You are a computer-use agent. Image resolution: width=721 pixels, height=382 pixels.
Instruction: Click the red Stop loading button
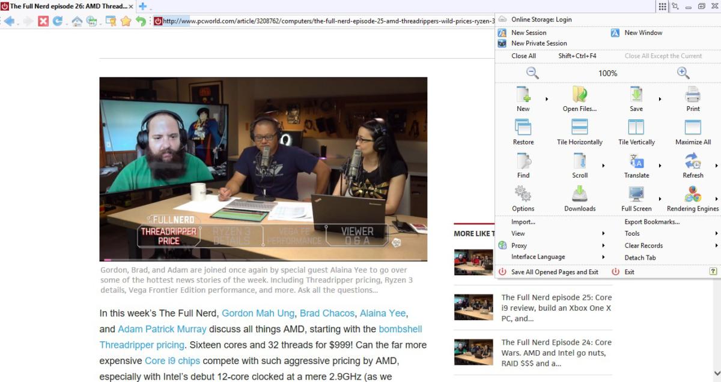(x=43, y=21)
